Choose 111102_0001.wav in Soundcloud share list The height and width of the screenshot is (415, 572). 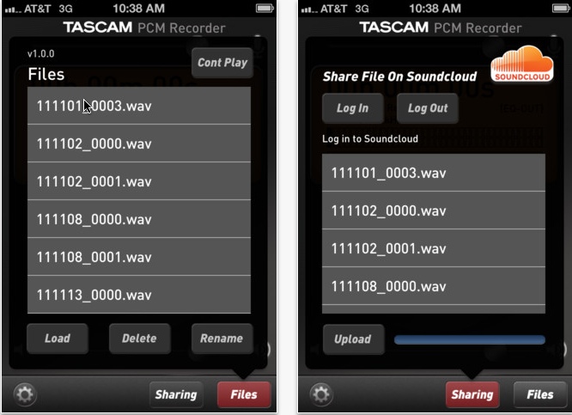click(x=434, y=248)
